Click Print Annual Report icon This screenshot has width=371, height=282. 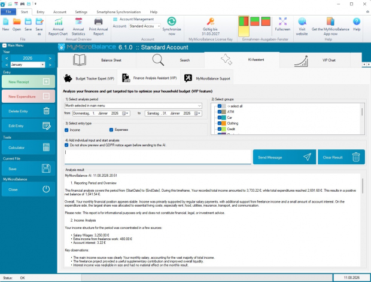98,22
